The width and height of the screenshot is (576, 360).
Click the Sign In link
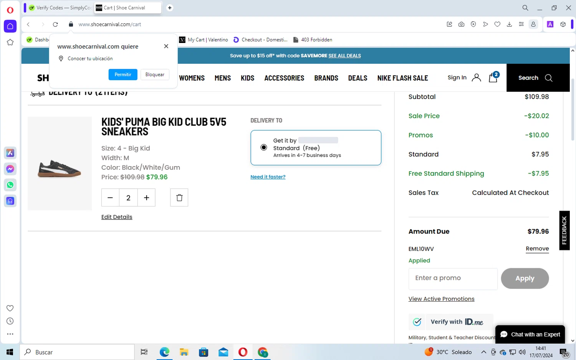coord(457,78)
